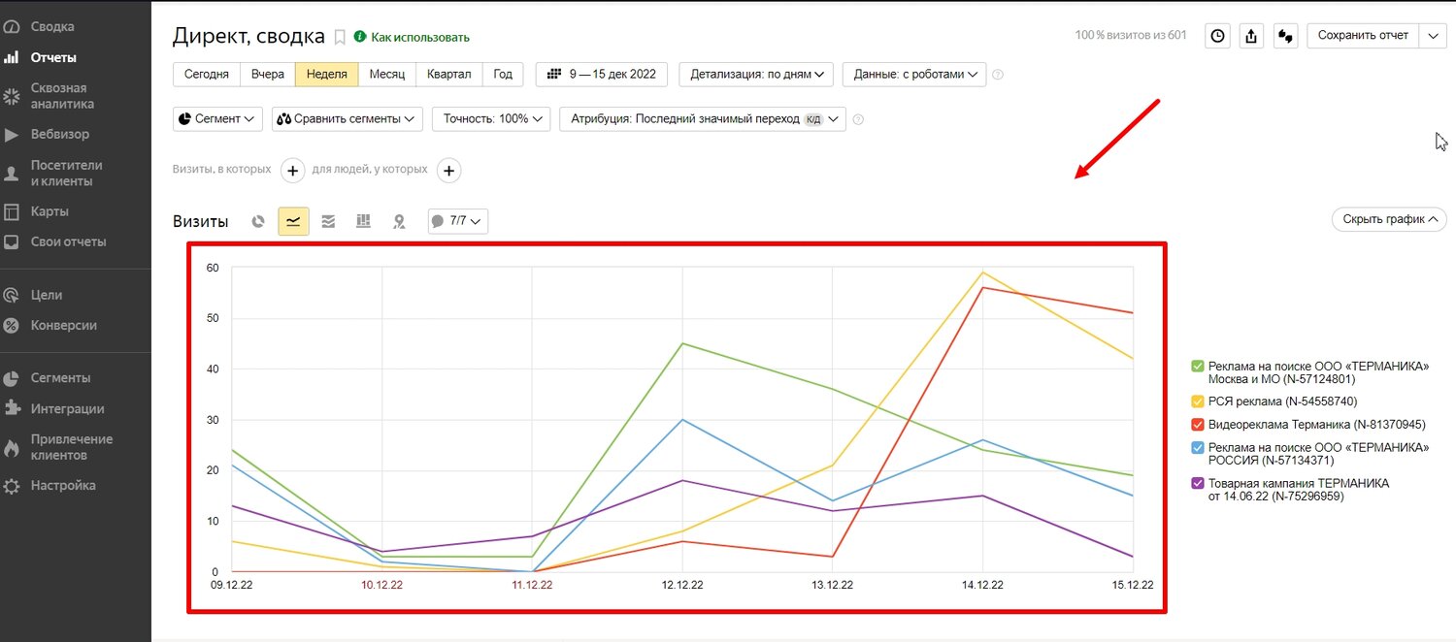
Task: Click the Настройка gear icon
Action: 12,486
